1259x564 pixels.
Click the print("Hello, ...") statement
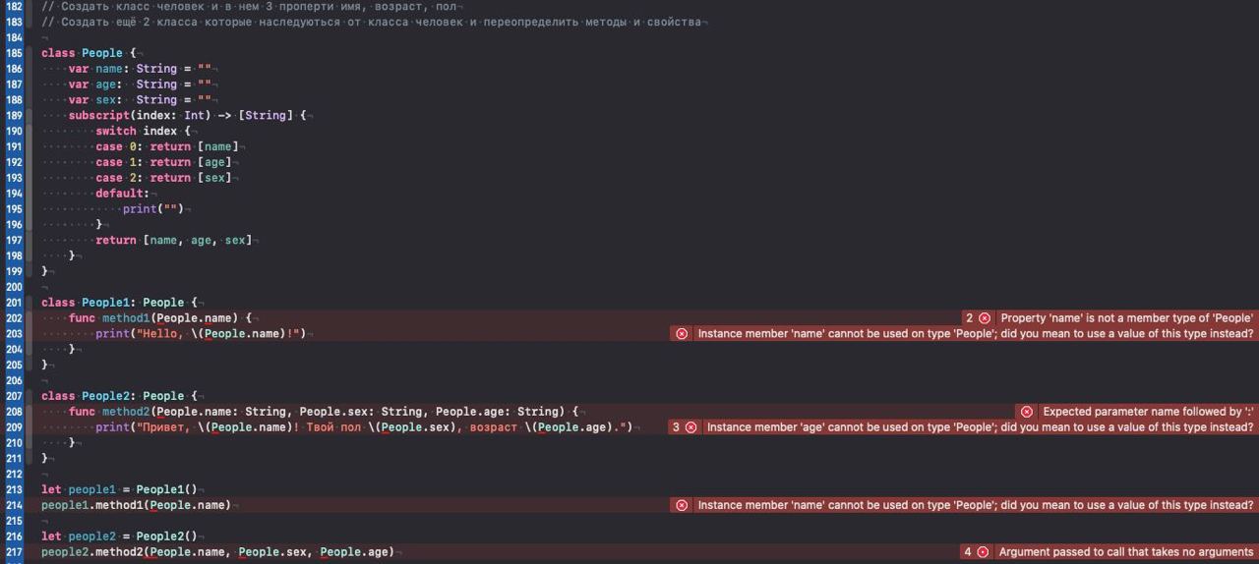201,334
